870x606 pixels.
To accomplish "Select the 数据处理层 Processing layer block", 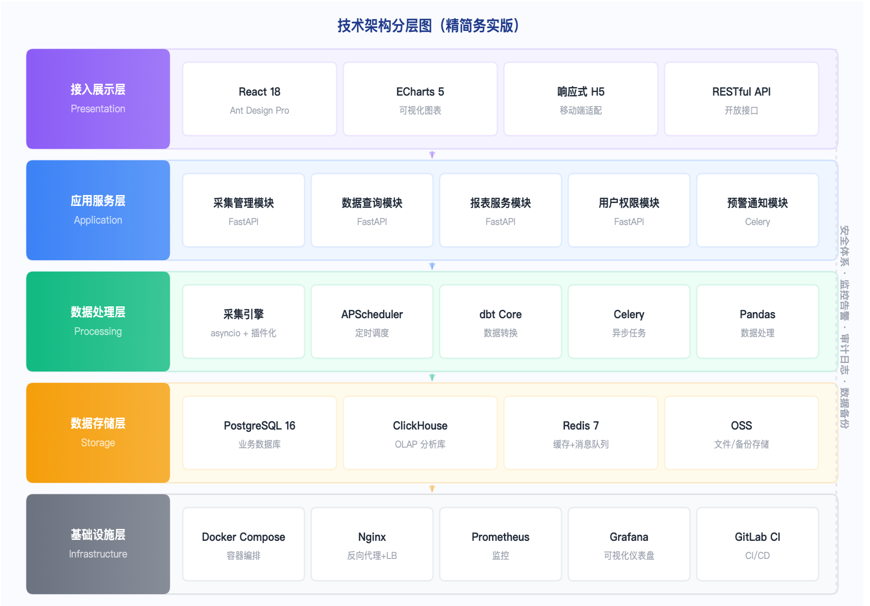I will click(x=98, y=322).
